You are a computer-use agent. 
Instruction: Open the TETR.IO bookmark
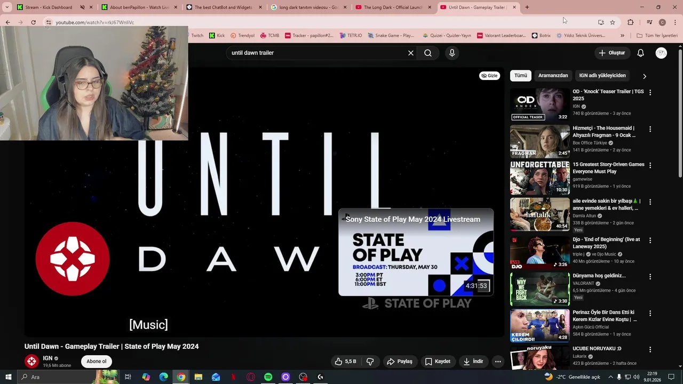click(x=351, y=36)
